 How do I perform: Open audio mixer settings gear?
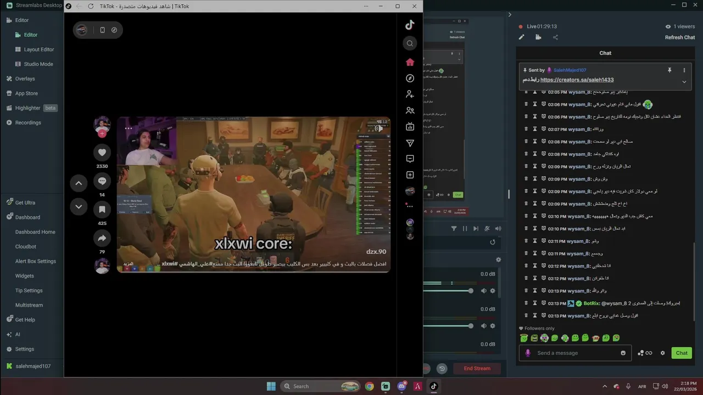pyautogui.click(x=499, y=259)
